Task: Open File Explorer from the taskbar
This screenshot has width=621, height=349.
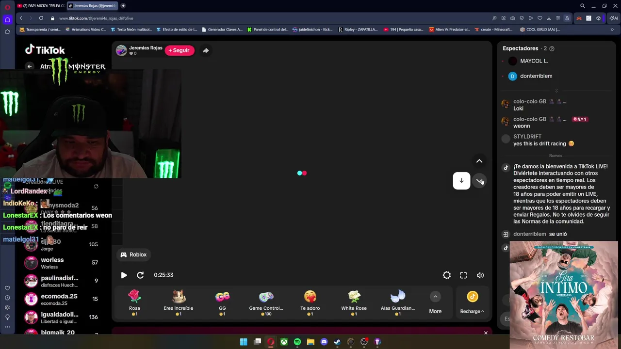Action: pyautogui.click(x=310, y=342)
